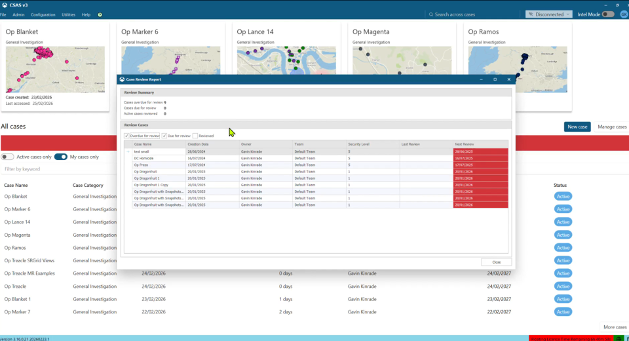Open the GK user profile avatar
The height and width of the screenshot is (341, 629).
(x=624, y=14)
